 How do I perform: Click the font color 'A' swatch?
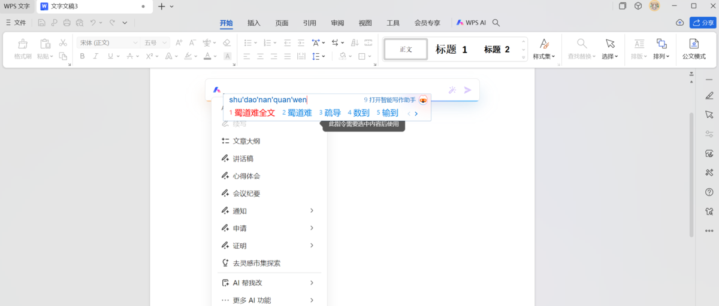207,57
